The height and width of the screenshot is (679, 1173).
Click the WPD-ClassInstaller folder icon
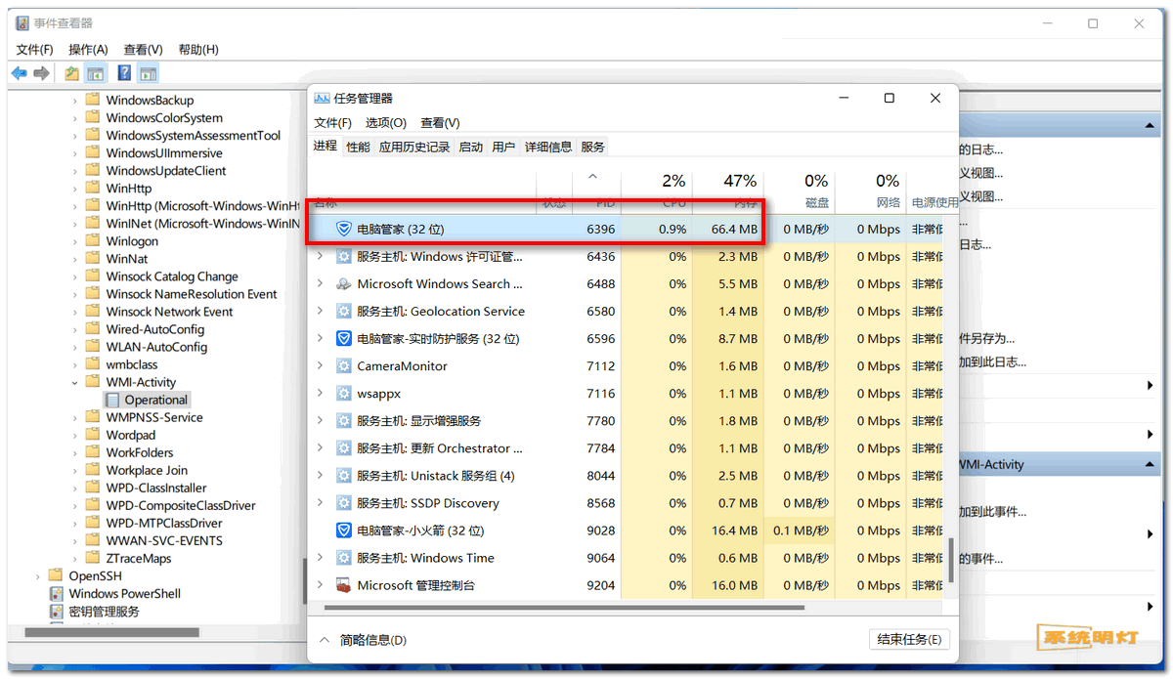tap(92, 488)
